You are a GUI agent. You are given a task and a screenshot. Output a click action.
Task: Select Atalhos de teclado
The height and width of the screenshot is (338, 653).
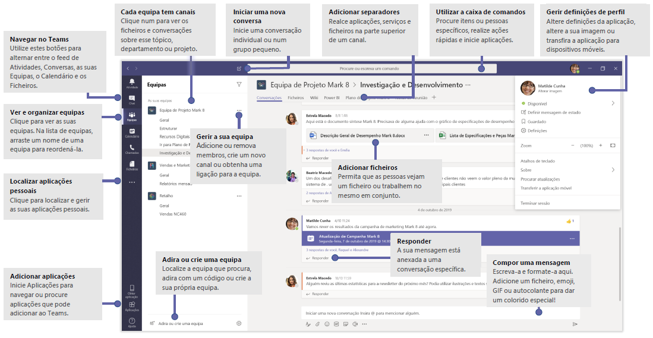click(538, 160)
